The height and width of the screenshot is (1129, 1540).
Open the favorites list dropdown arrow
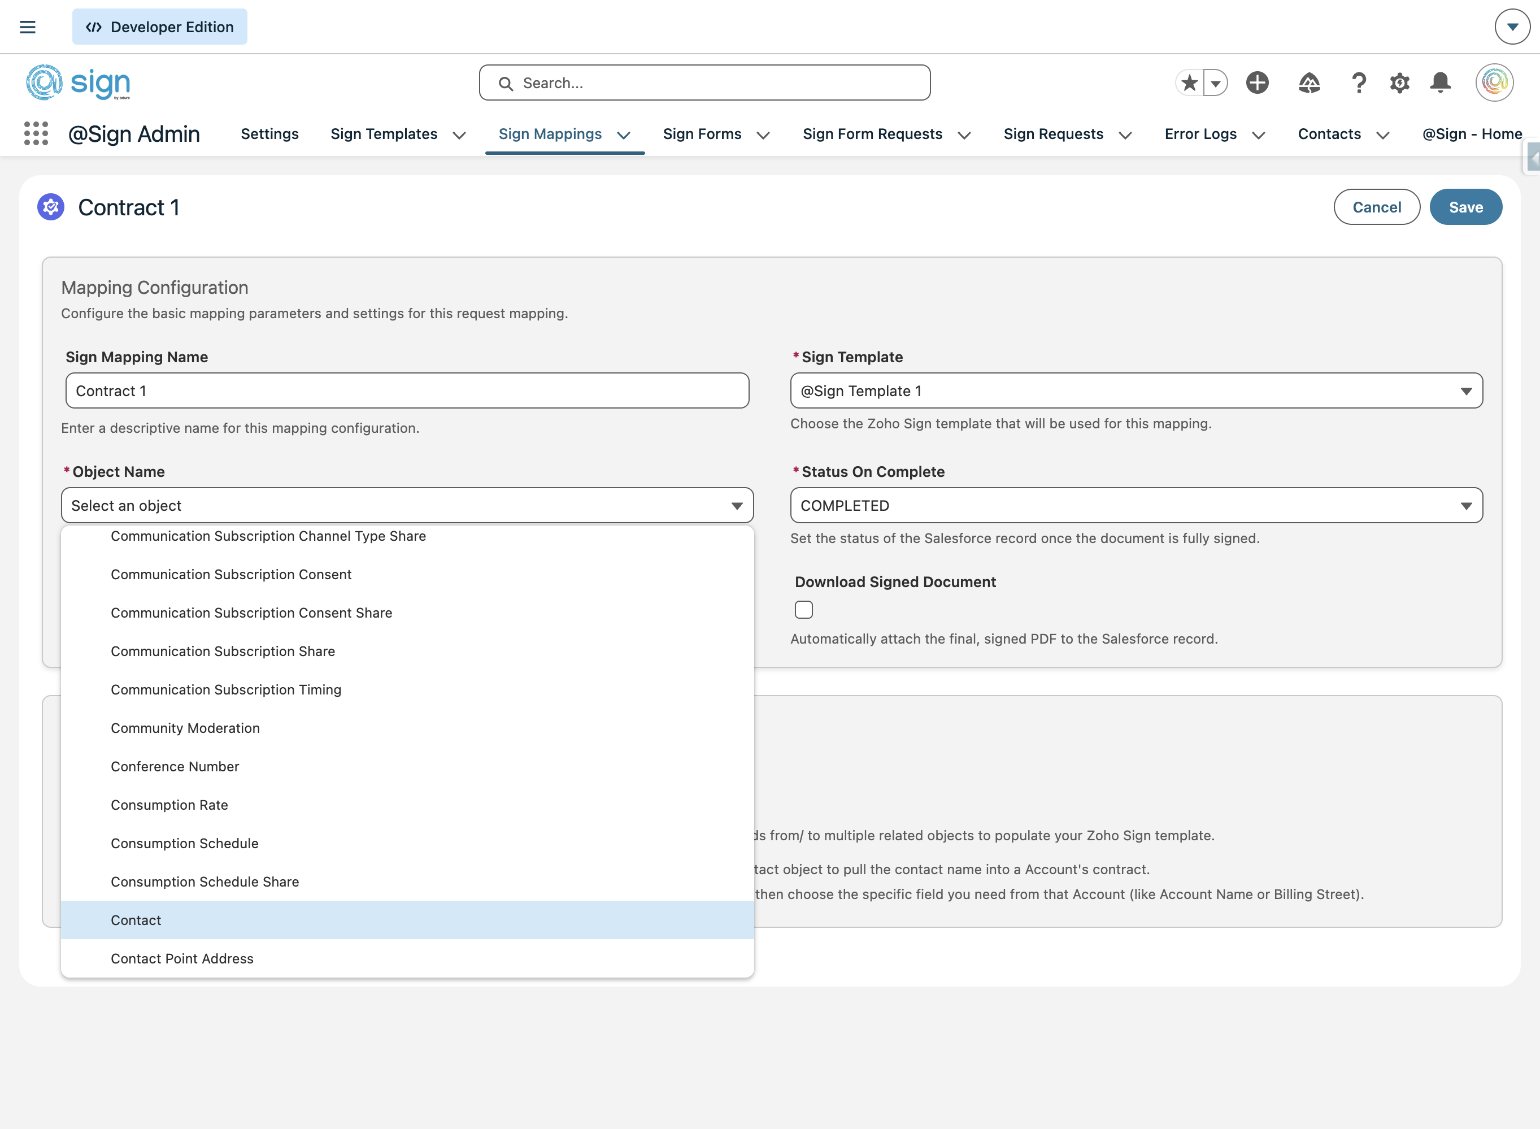[x=1216, y=82]
